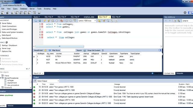
Task: Click the Commit transaction checkmark icon
Action: click(x=67, y=21)
